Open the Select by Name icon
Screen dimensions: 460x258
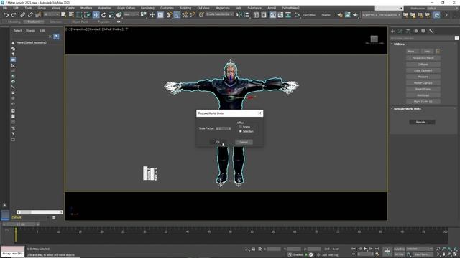(x=71, y=15)
